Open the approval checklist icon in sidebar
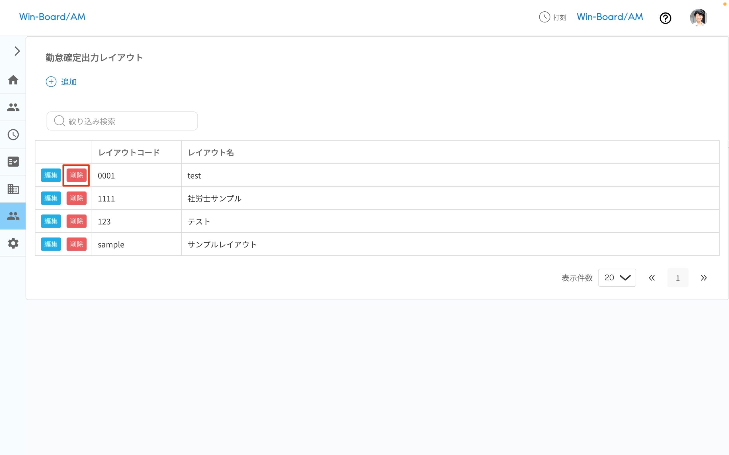 [x=13, y=162]
